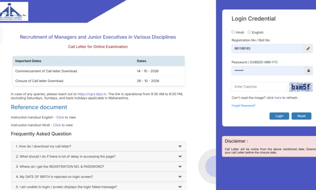Click the 'Login Credential' heading

point(254,19)
